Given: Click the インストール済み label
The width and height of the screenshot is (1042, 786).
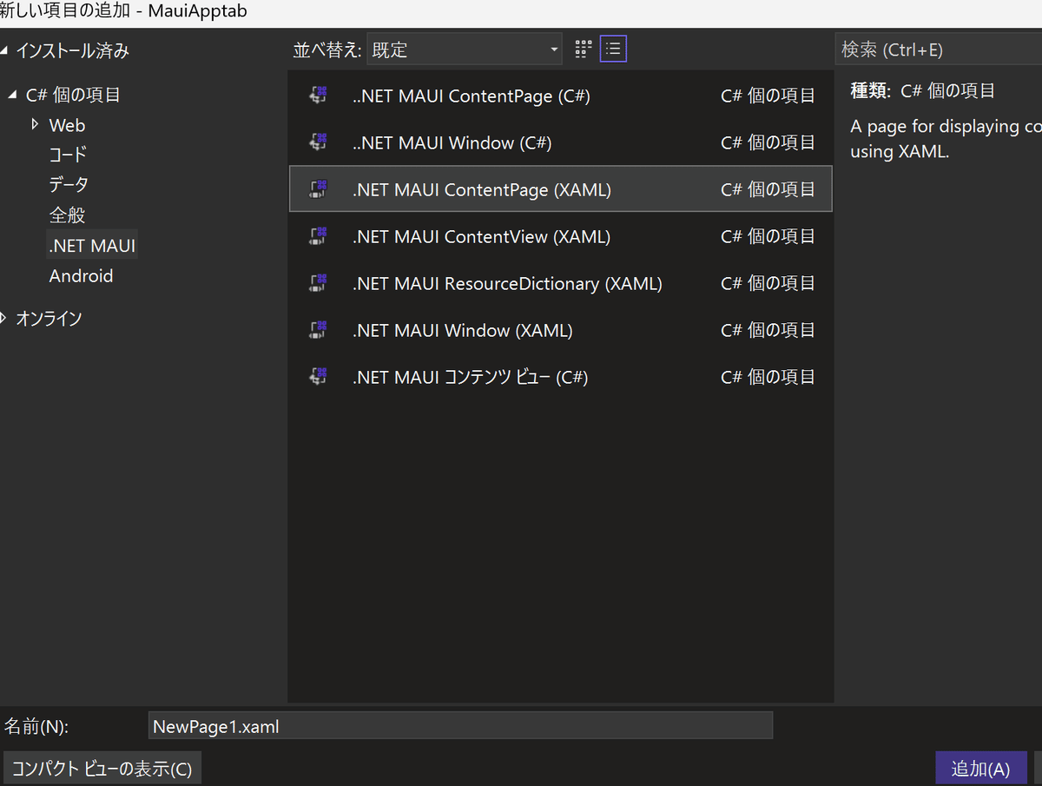Looking at the screenshot, I should click(x=73, y=51).
